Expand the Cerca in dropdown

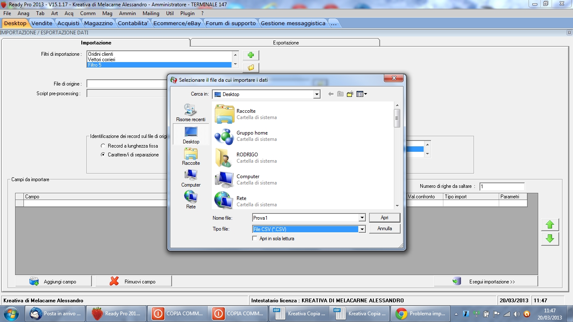pyautogui.click(x=317, y=94)
